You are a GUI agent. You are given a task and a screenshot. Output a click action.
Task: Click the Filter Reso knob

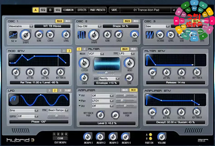(x=129, y=63)
